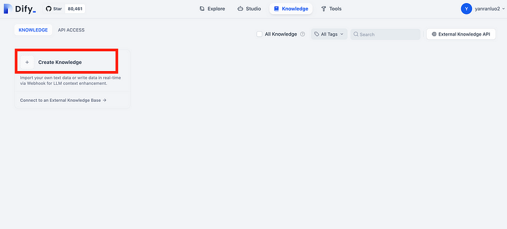The height and width of the screenshot is (229, 507).
Task: Click the GitHub star count 80,461
Action: 75,8
